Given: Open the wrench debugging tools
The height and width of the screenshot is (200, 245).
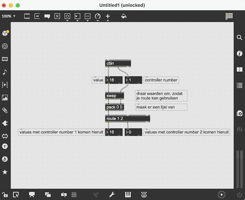Looking at the screenshot, I should [112, 195].
